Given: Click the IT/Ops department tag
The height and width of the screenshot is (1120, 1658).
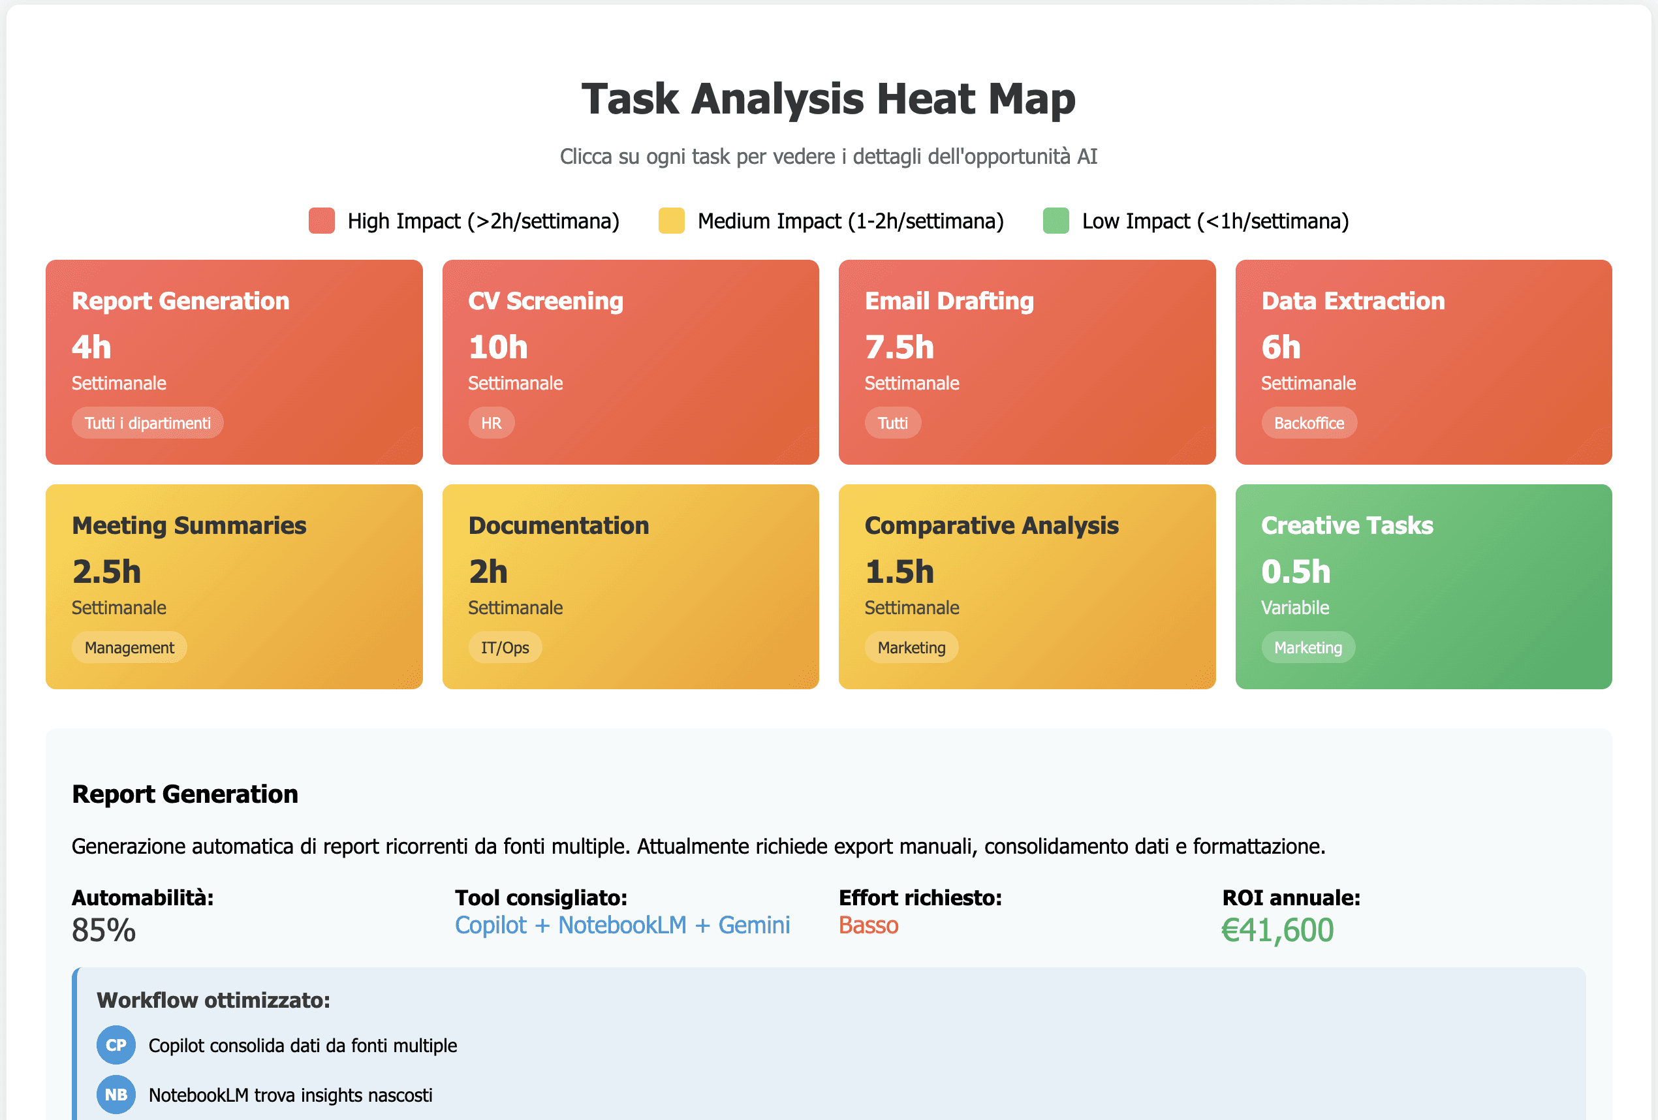Looking at the screenshot, I should 505,647.
